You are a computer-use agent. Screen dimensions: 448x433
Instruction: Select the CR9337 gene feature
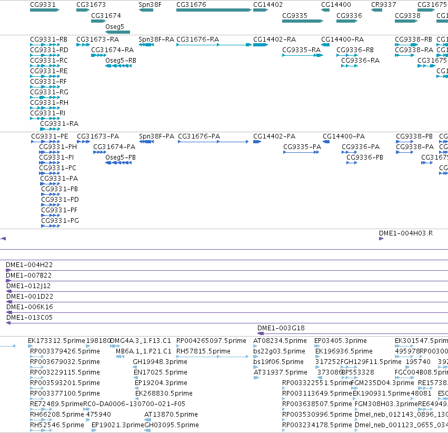(376, 10)
